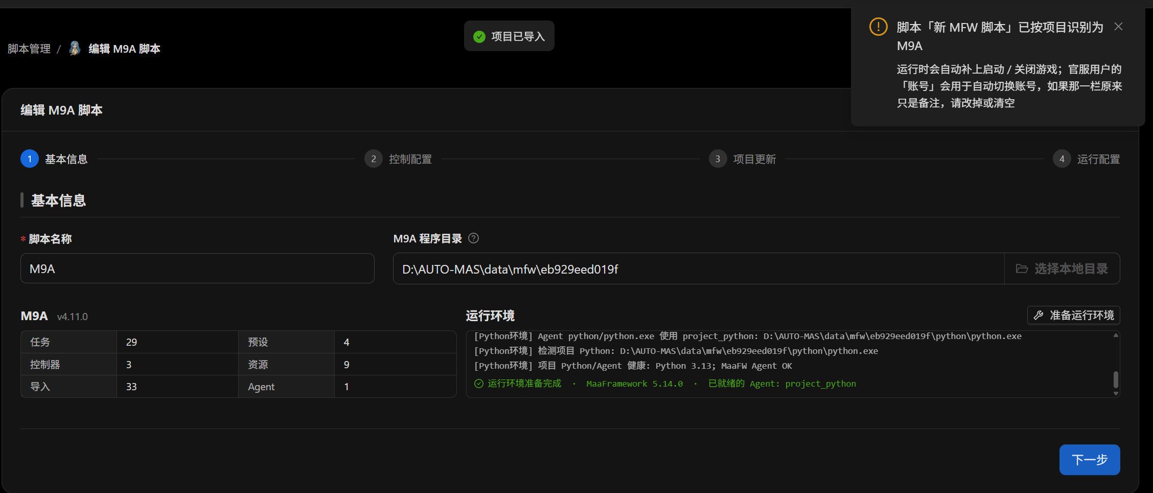Click the 已就绪的 Agent: project_python text

point(782,384)
